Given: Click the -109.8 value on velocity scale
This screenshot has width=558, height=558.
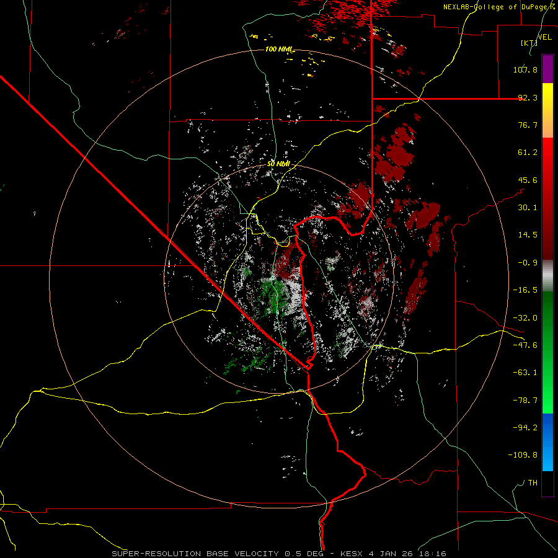Looking at the screenshot, I should [x=523, y=455].
